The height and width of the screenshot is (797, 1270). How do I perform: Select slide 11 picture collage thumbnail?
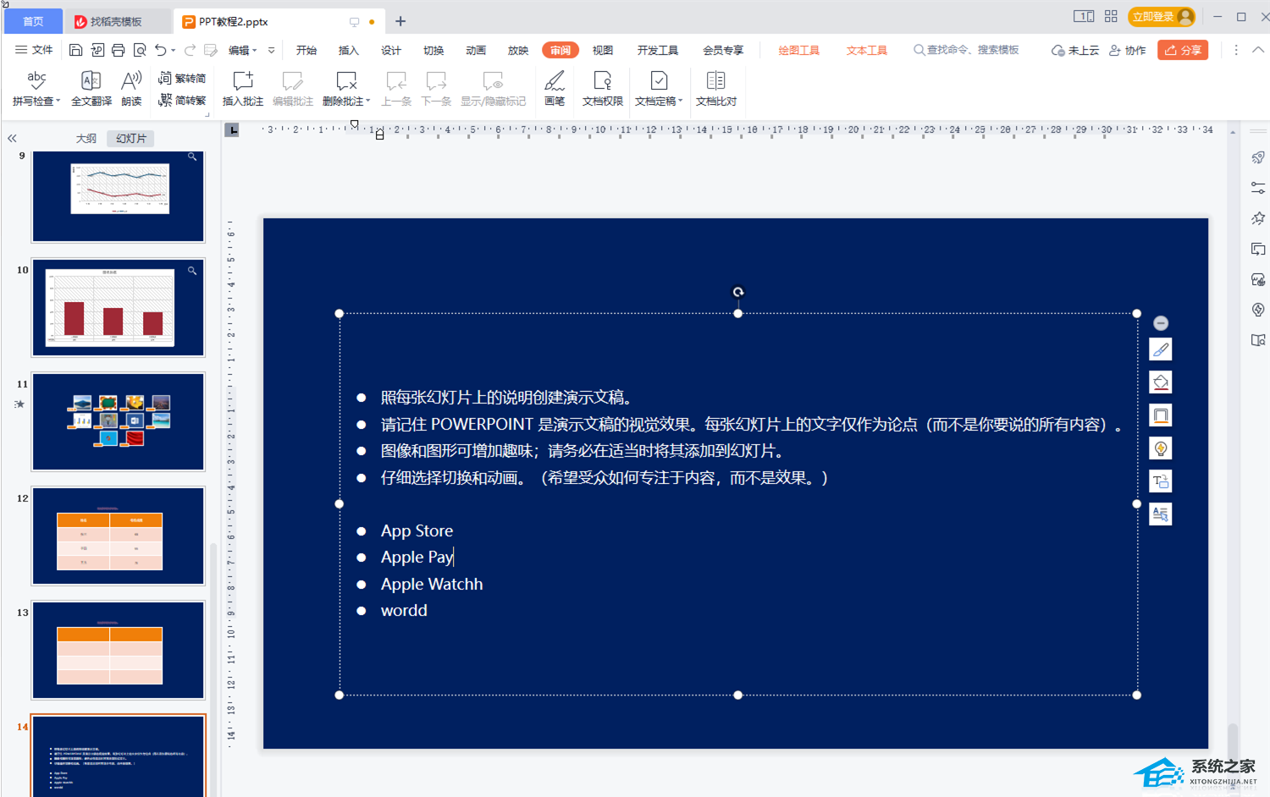tap(119, 421)
